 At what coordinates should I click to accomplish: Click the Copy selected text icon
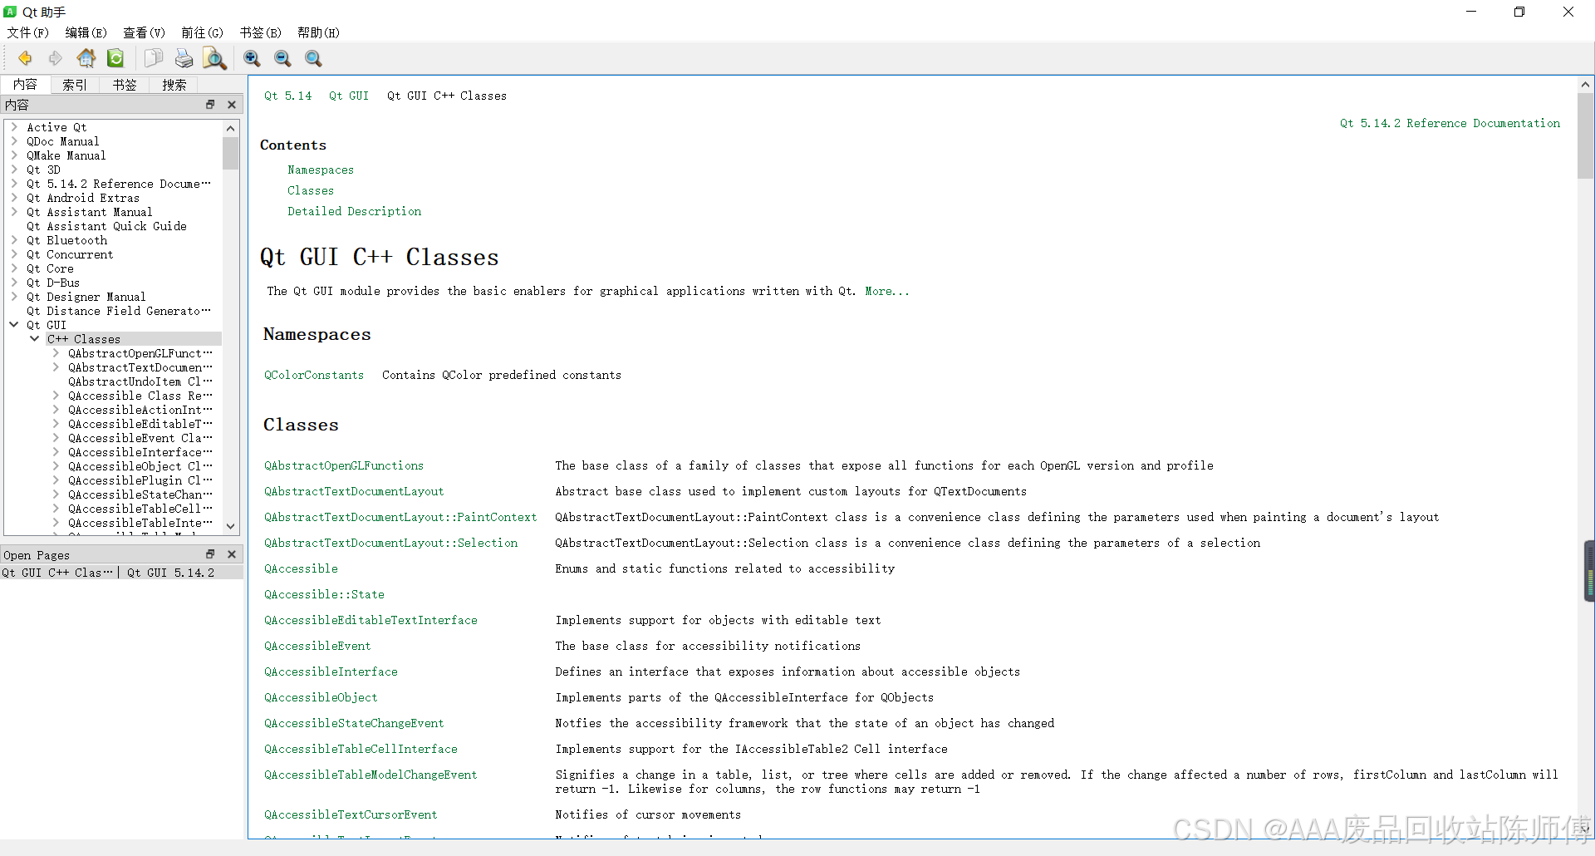153,58
